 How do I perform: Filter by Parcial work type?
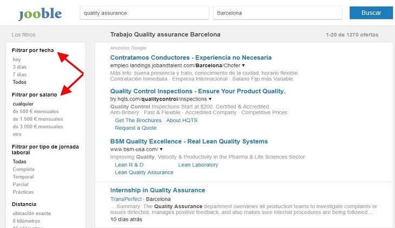coord(21,184)
